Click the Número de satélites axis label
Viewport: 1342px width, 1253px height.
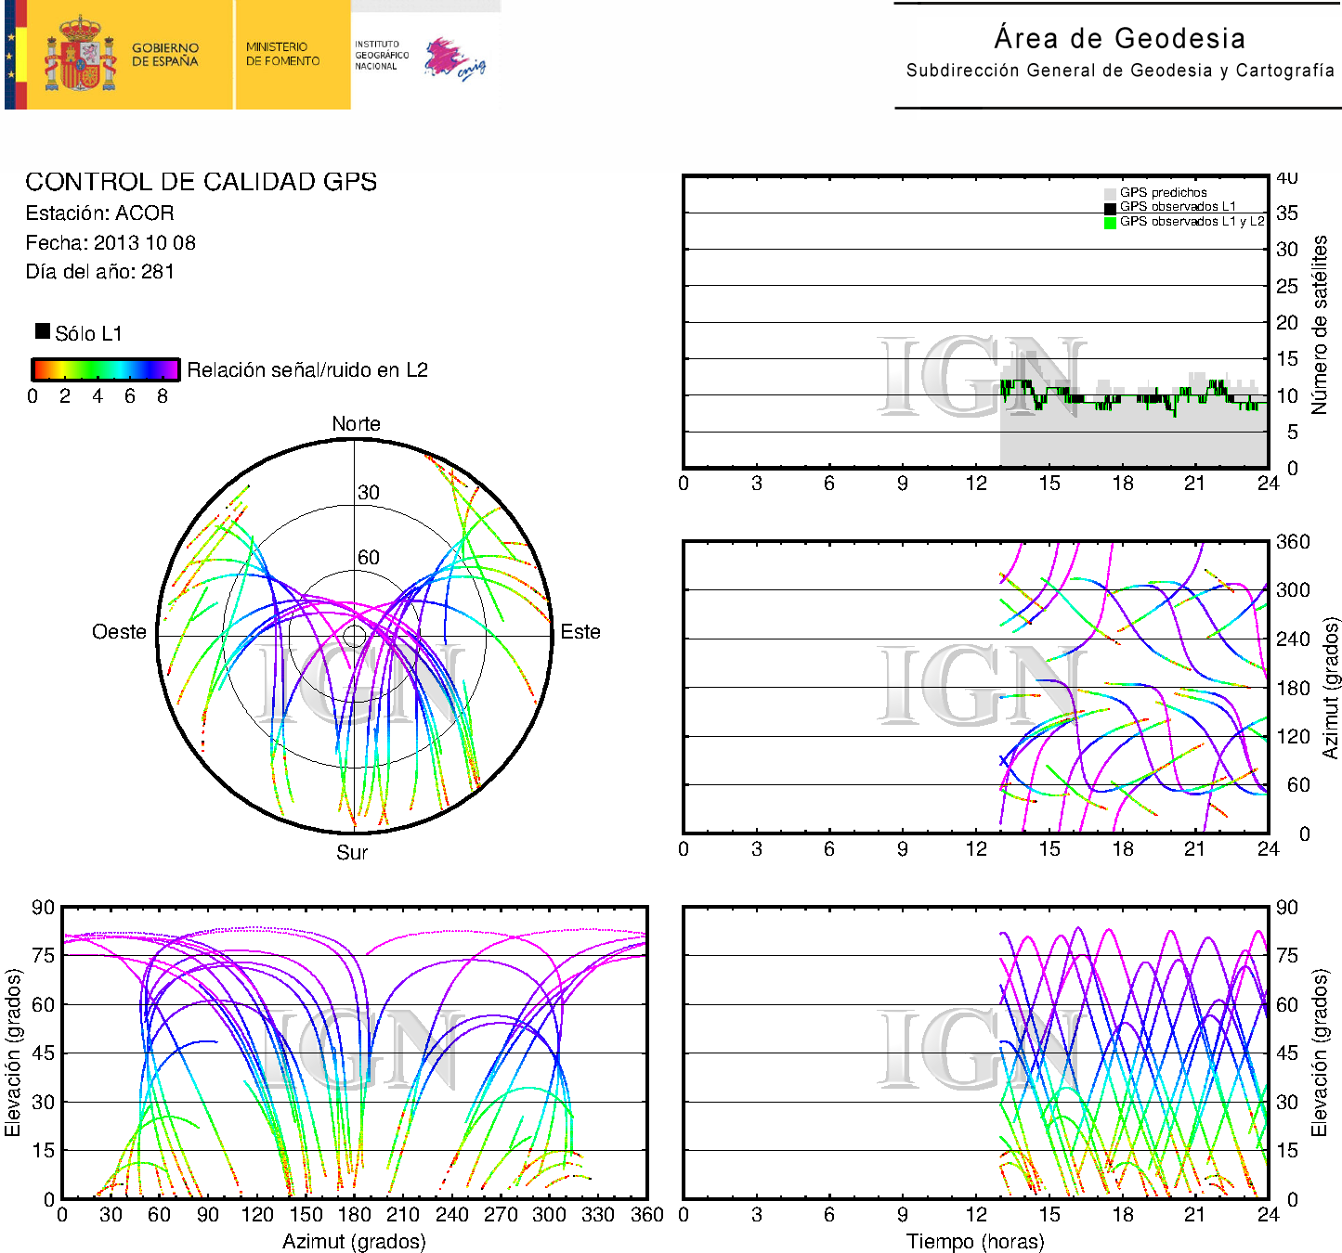(1320, 325)
